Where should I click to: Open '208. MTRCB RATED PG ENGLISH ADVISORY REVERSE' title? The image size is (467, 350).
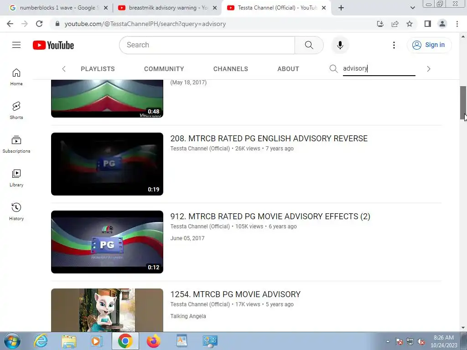point(269,139)
